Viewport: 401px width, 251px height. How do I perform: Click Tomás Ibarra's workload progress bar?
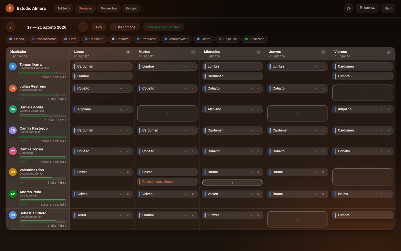click(43, 73)
